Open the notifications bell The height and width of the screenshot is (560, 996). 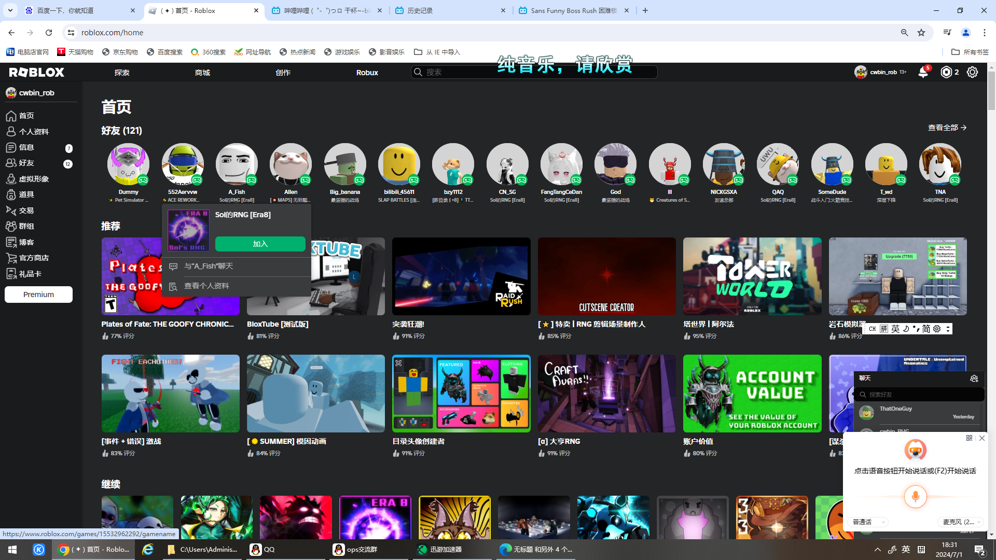click(923, 72)
